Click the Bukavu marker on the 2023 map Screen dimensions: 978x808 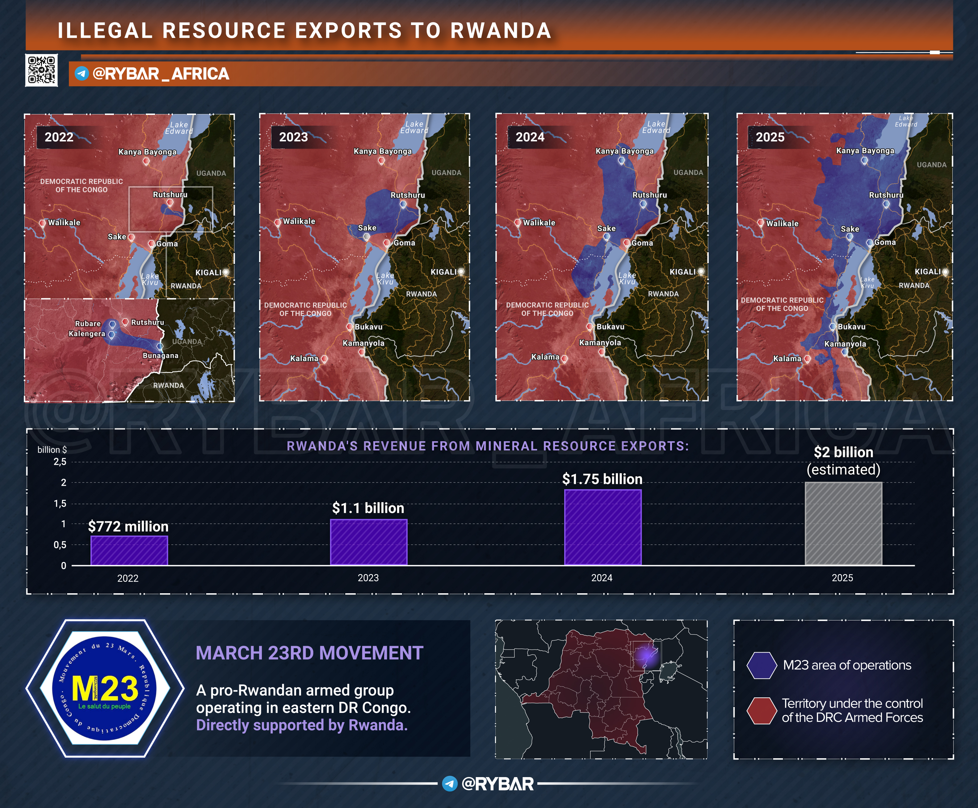click(349, 327)
